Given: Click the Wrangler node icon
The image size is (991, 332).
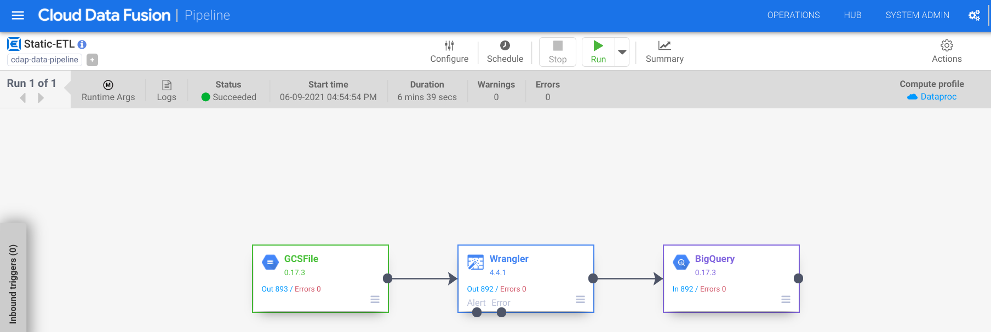Looking at the screenshot, I should point(476,263).
